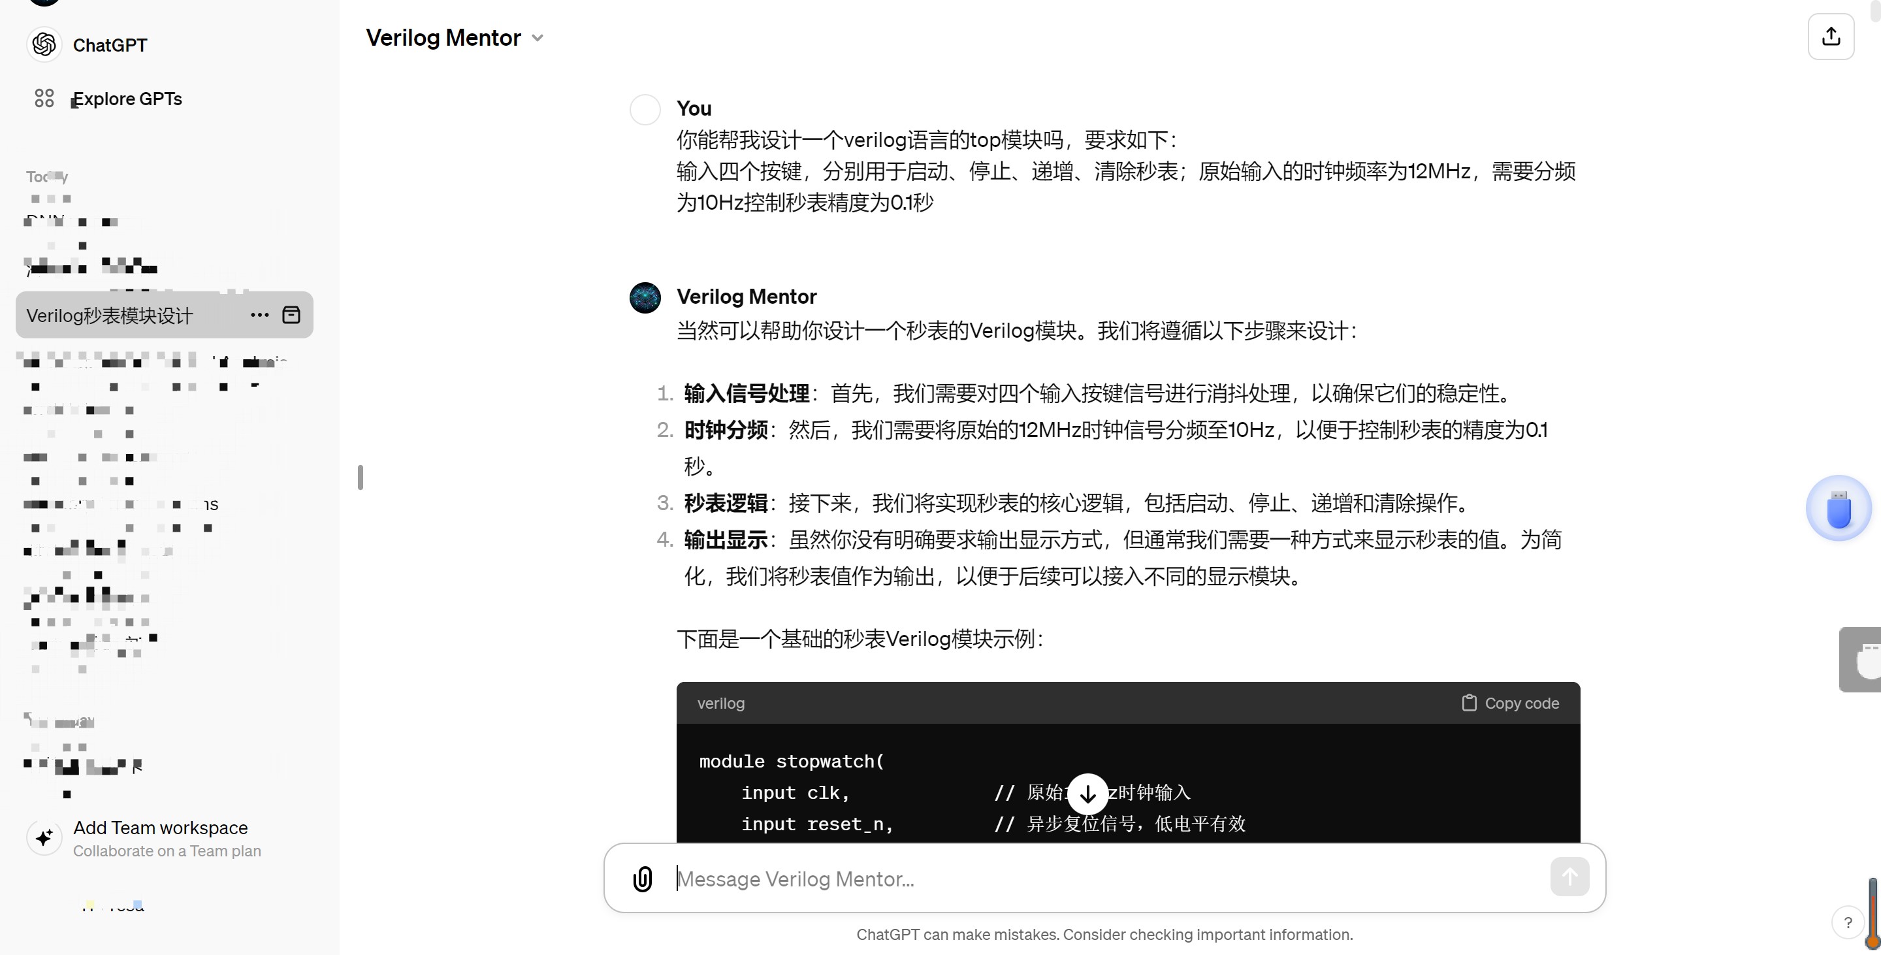Focus the Message Verilog Mentor input field
Screen dimensions: 1881x955
tap(1104, 879)
